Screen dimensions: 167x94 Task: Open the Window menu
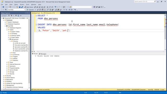click(34, 4)
